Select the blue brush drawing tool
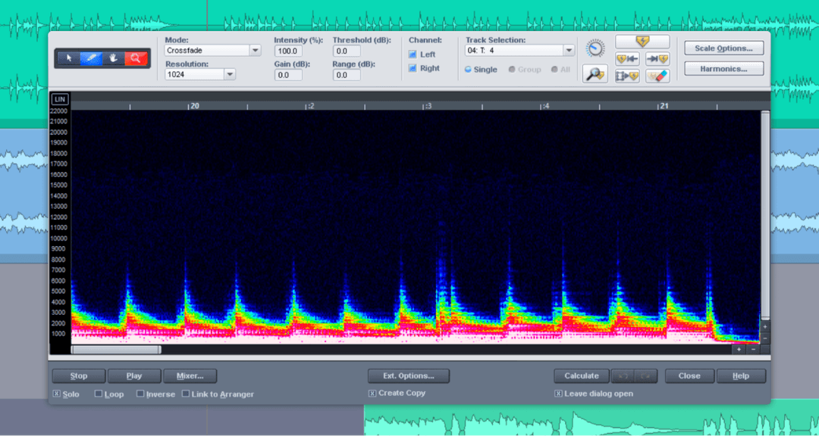819x436 pixels. [x=91, y=58]
